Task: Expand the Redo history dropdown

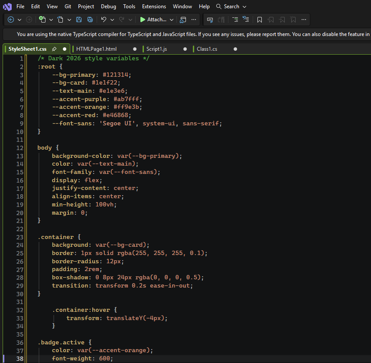Action: click(x=130, y=20)
